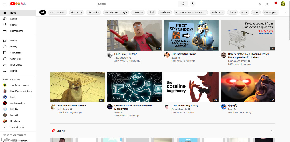Open I just wanna talk to him title

133,107
